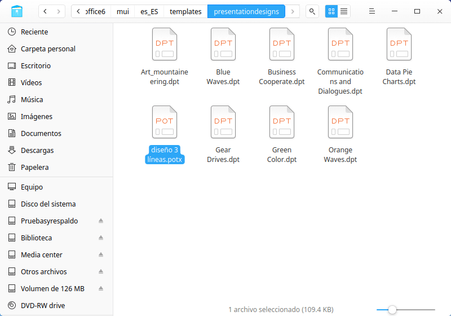Screen dimensions: 451x316
Task: Open the Media center drive
Action: click(x=56, y=254)
